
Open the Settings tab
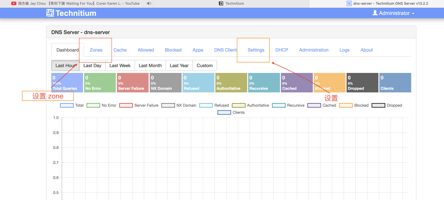click(x=256, y=50)
